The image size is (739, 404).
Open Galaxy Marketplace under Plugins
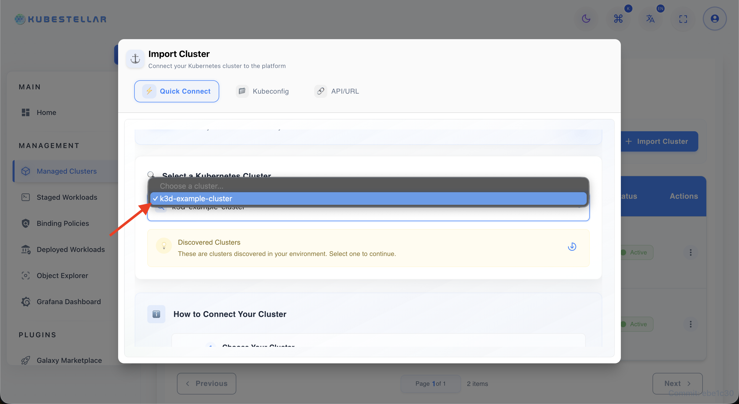pos(69,360)
